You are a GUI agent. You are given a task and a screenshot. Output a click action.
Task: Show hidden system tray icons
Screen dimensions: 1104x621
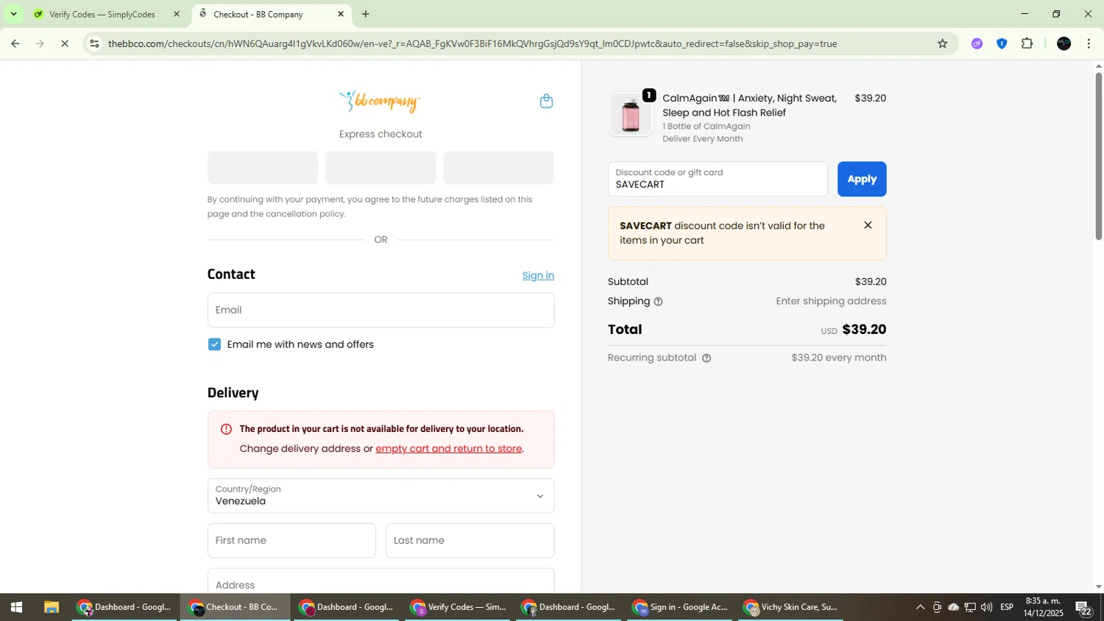920,607
